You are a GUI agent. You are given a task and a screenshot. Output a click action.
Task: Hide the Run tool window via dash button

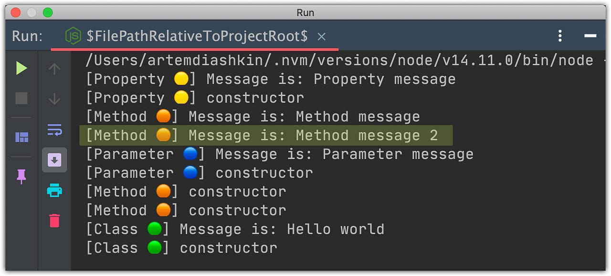pos(590,36)
